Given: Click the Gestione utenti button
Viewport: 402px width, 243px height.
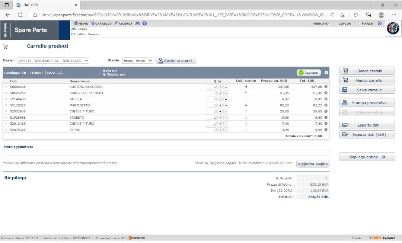Looking at the screenshot, I should pyautogui.click(x=176, y=61).
